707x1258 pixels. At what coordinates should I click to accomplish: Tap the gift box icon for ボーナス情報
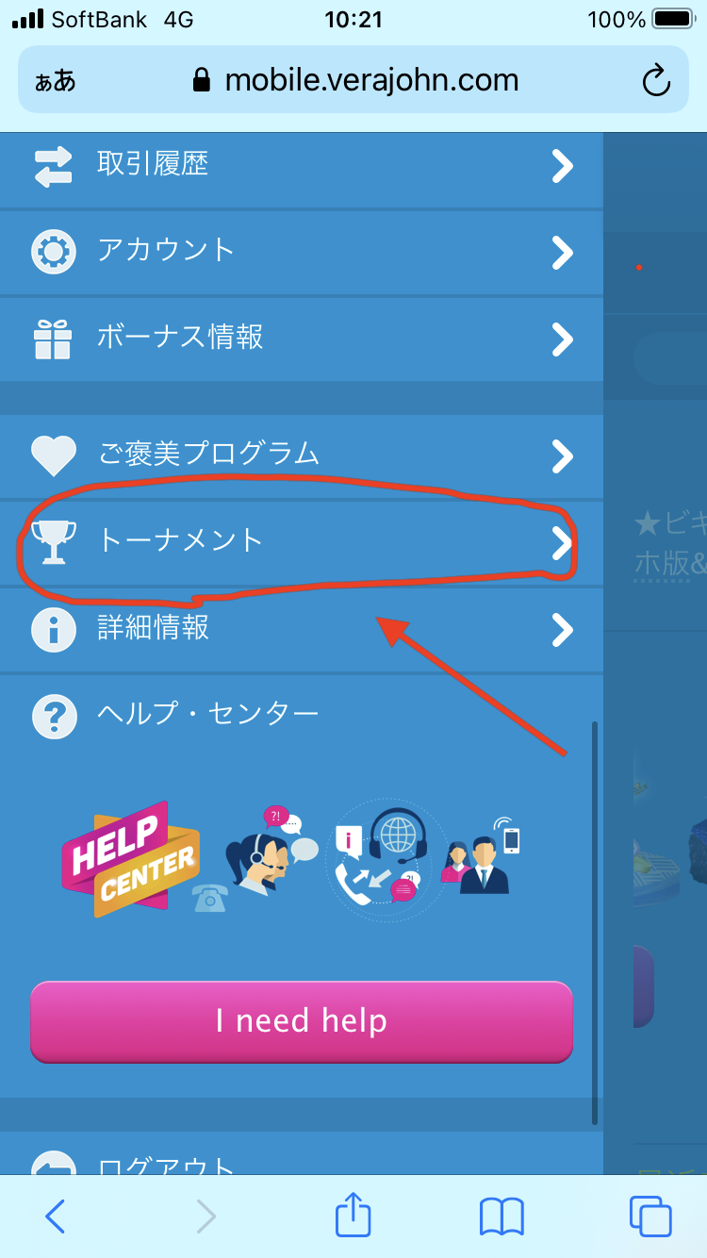click(54, 339)
